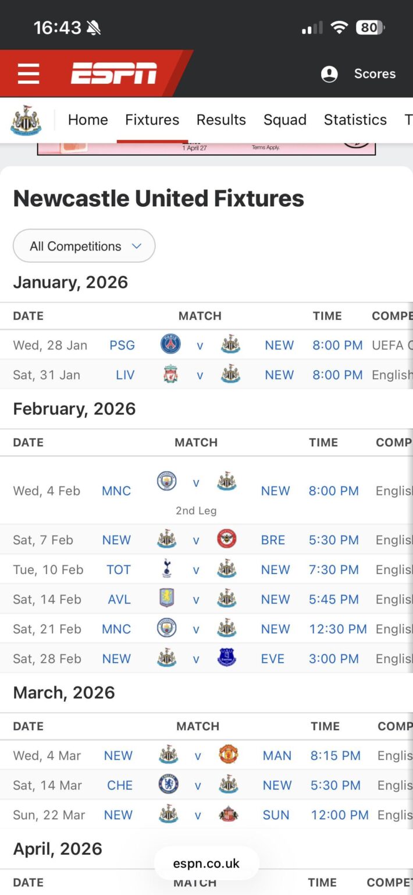
Task: Switch to the Results tab
Action: (221, 119)
